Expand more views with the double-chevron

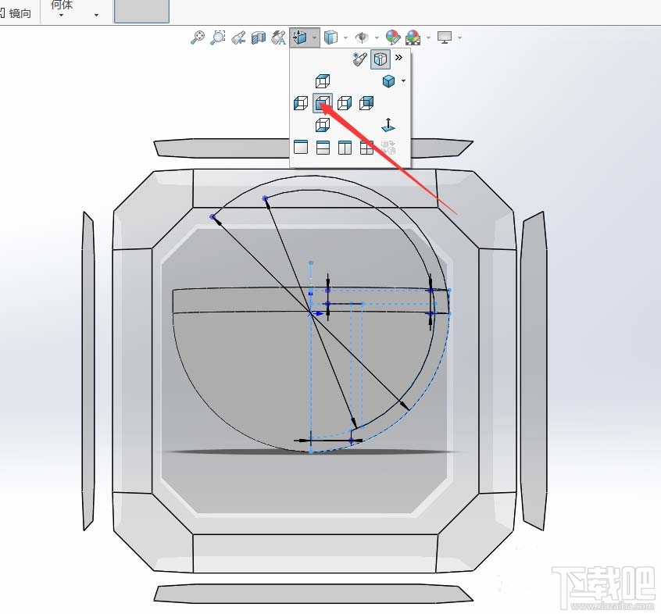(x=399, y=57)
